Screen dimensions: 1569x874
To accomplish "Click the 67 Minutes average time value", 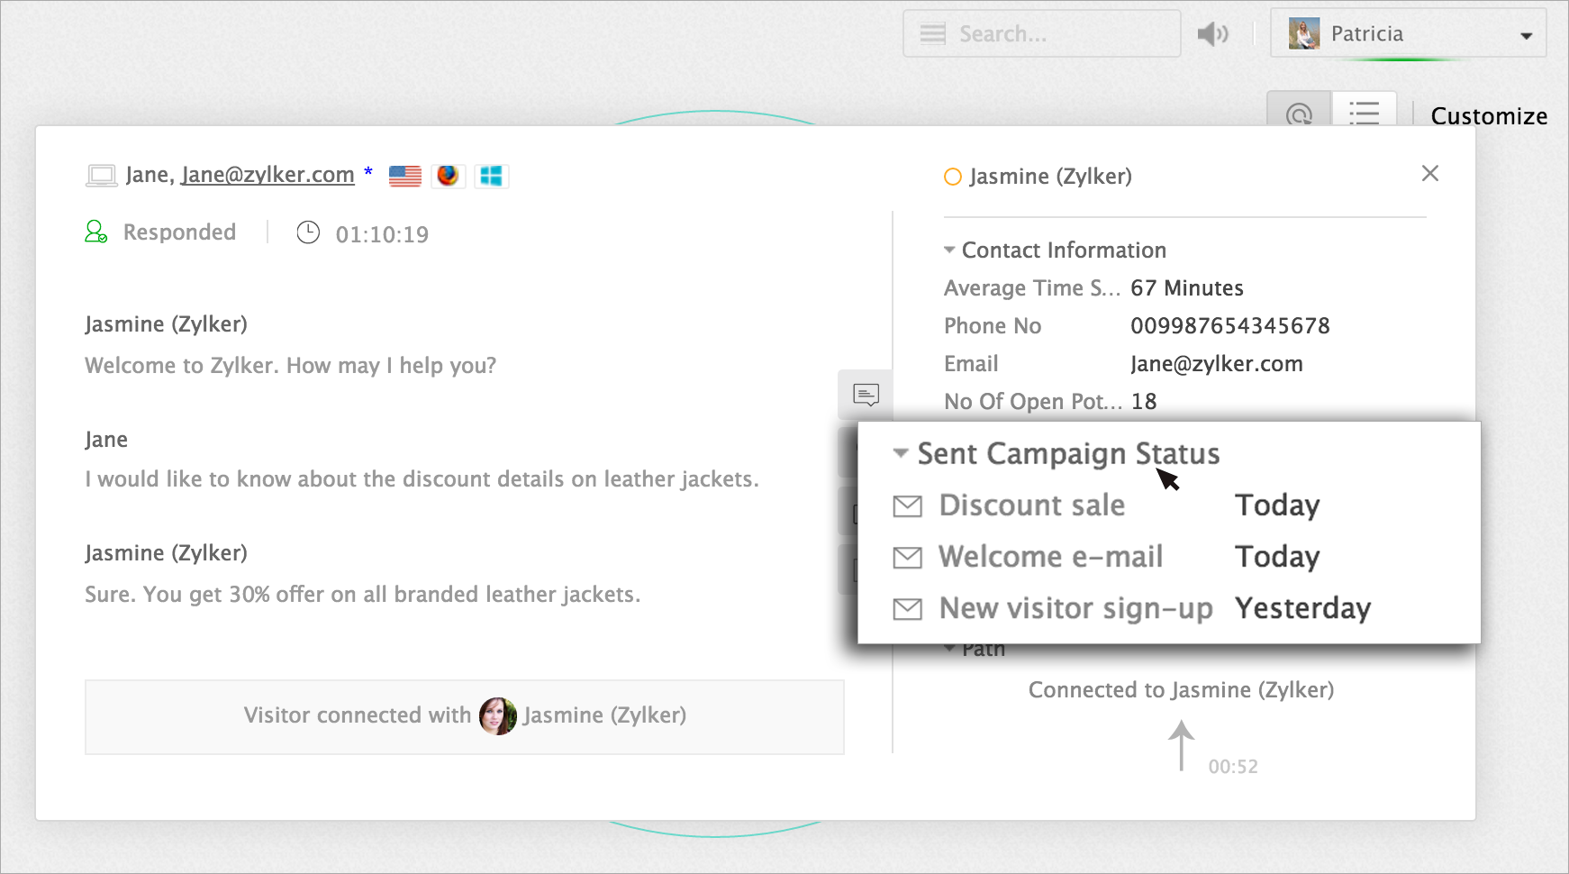I will point(1187,287).
